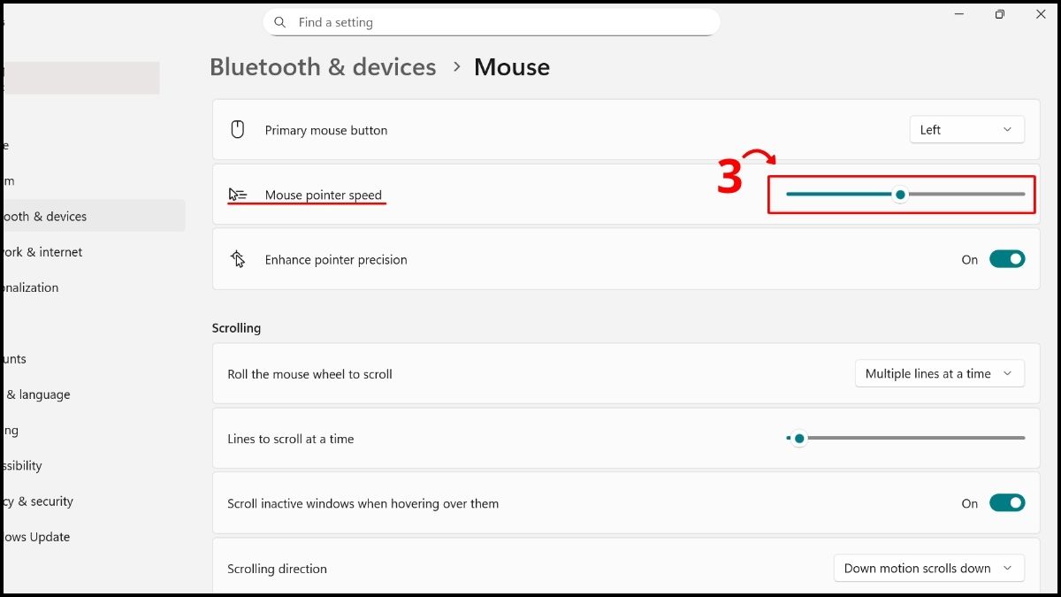This screenshot has height=597, width=1061.
Task: Disable scroll inactive windows on hover
Action: pos(1006,503)
